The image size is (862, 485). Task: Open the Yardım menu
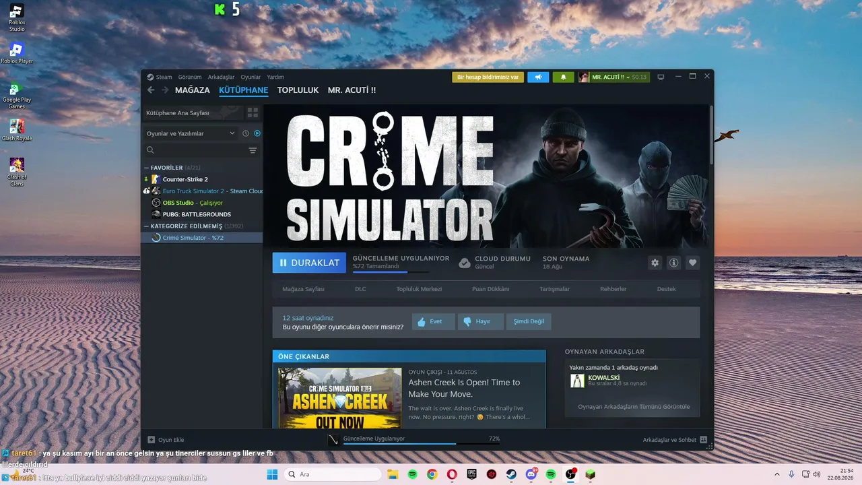(275, 77)
